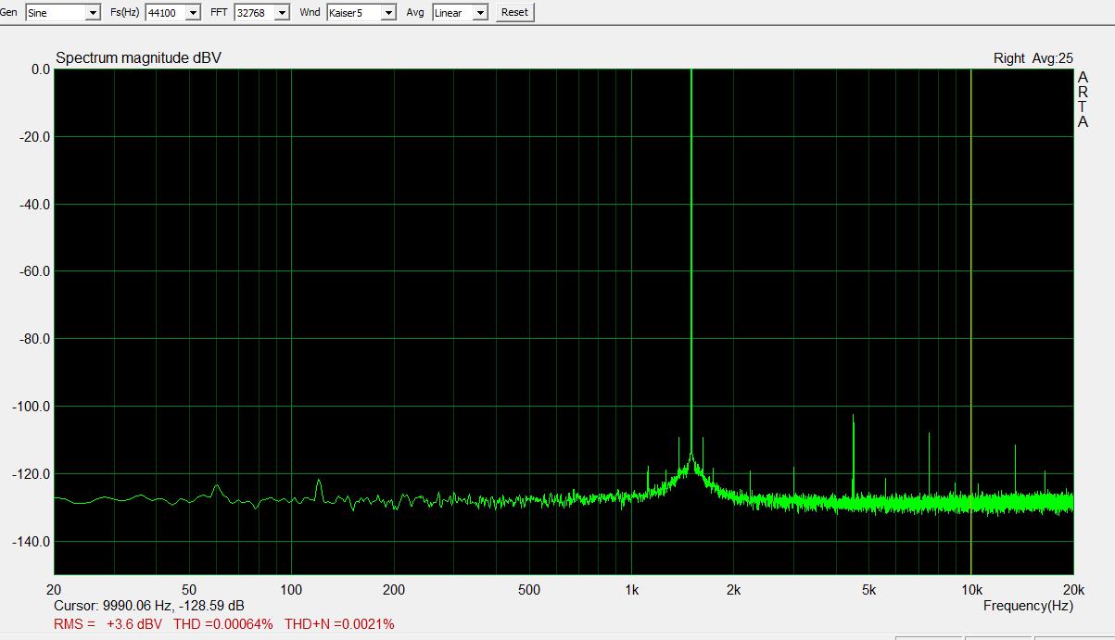Click the vertical ARTA logo text

click(1083, 100)
